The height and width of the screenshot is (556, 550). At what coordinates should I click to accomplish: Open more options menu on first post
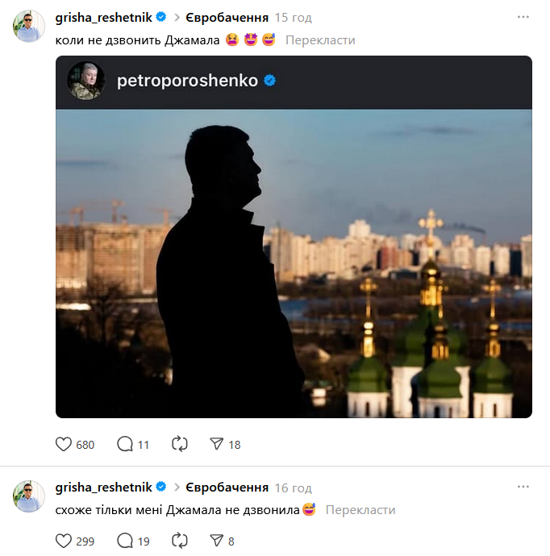(x=523, y=17)
